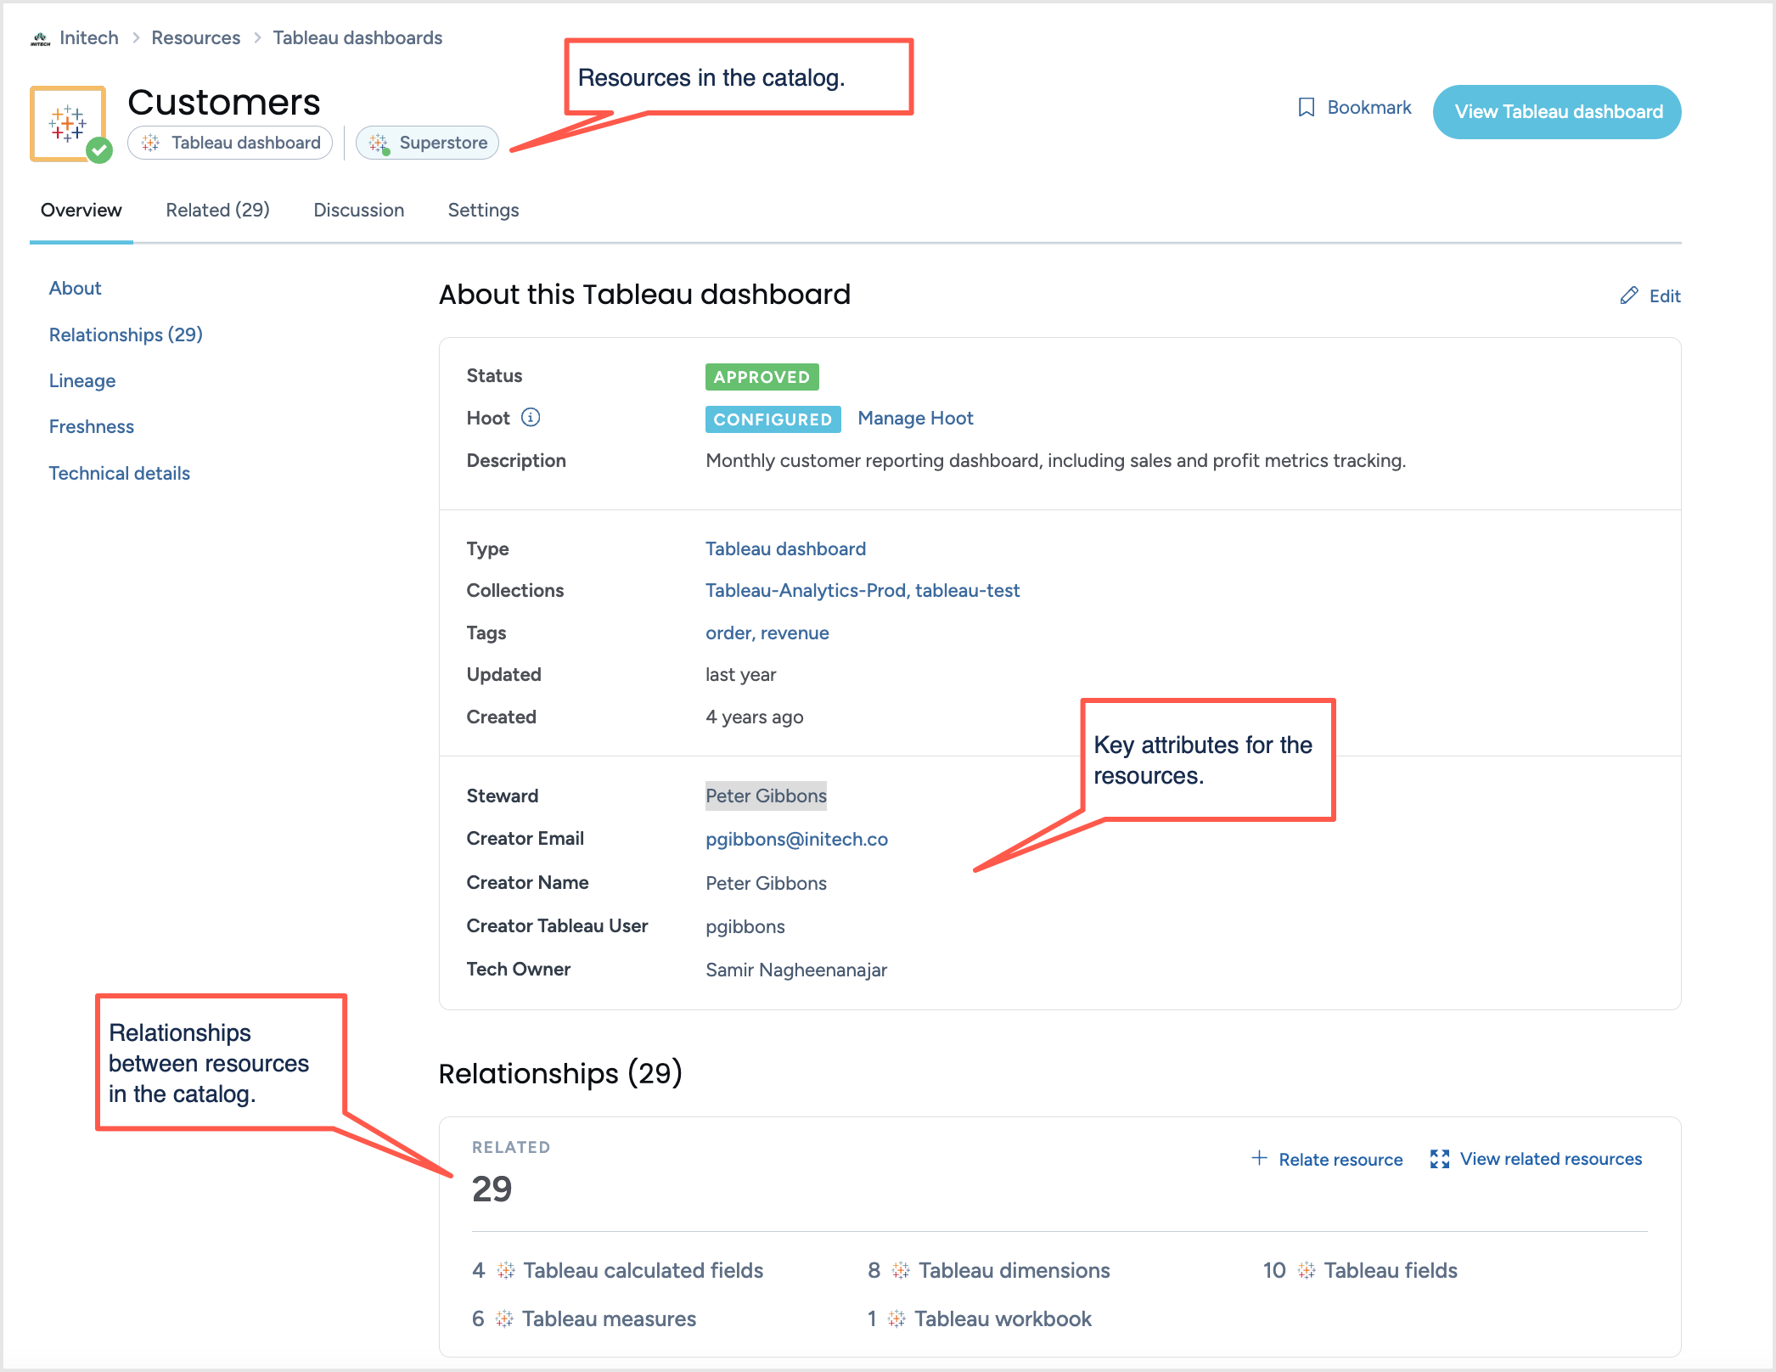1776x1372 pixels.
Task: Click the Updated value last year
Action: [740, 675]
